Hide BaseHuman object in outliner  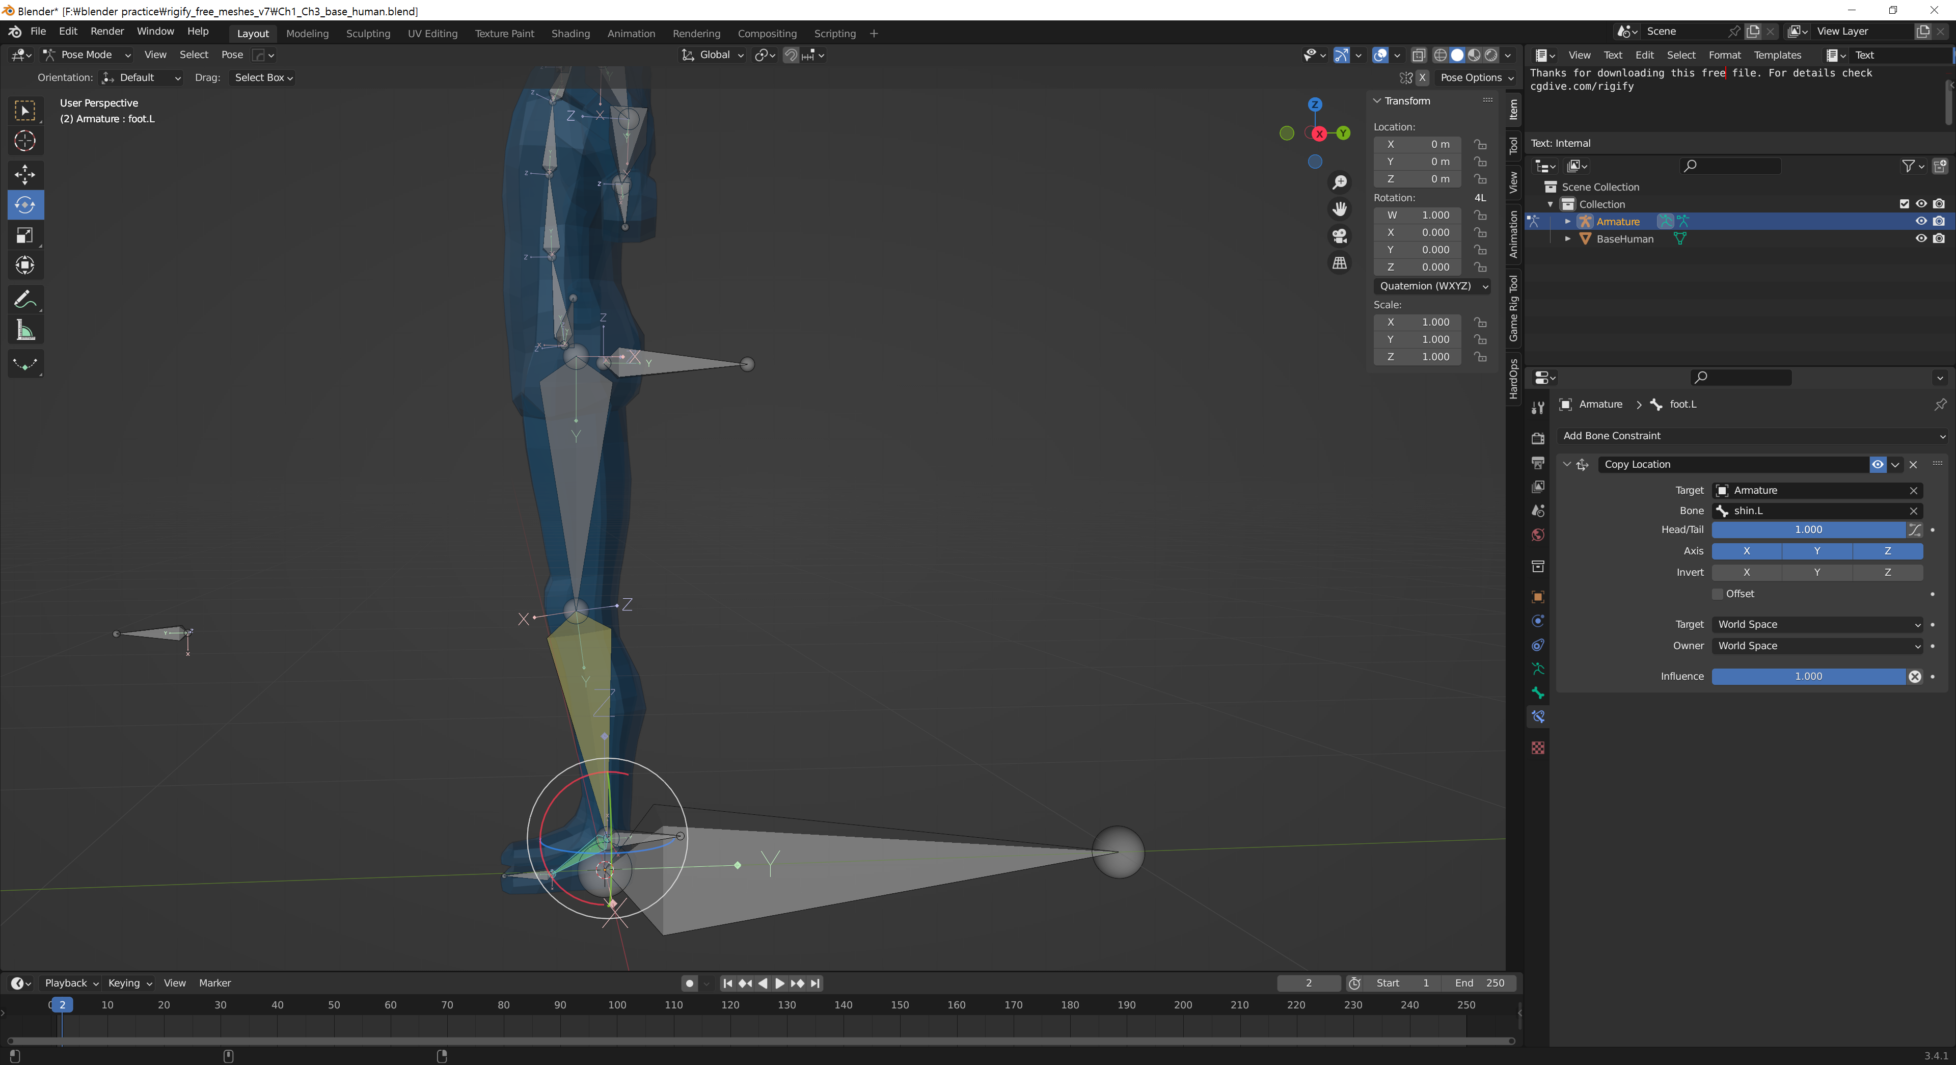click(x=1921, y=238)
